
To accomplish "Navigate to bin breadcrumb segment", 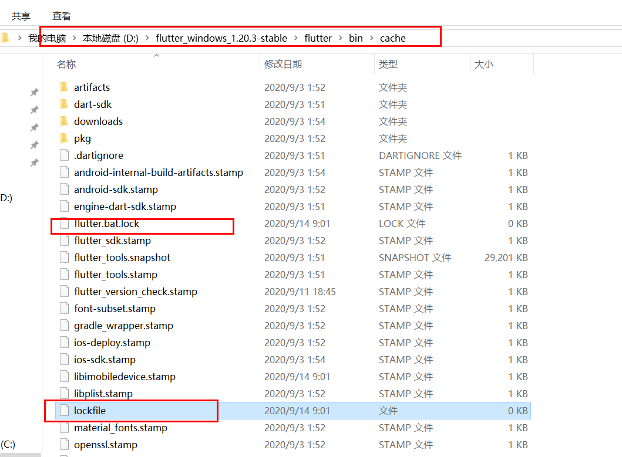I will 356,39.
